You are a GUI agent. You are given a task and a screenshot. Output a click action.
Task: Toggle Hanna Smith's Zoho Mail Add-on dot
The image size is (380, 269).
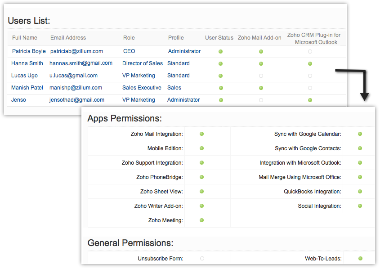[261, 64]
